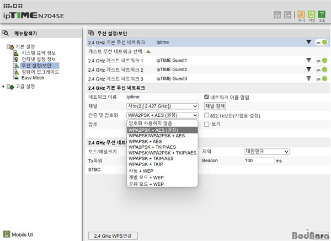Image resolution: width=331 pixels, height=241 pixels.
Task: Select 암호화 사용하지 않음 option
Action: pyautogui.click(x=162, y=123)
